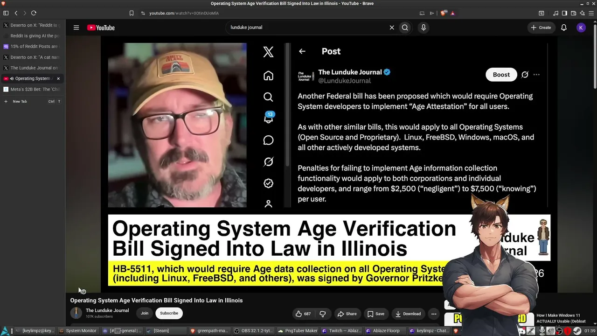Switch to the keylimpz terminal taskbar window

(x=35, y=331)
